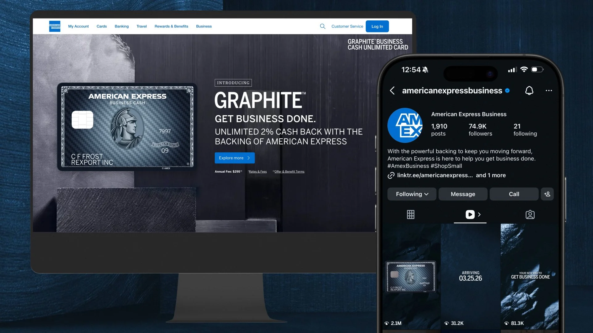Viewport: 593px width, 333px height.
Task: Open the Travel menu
Action: [141, 26]
